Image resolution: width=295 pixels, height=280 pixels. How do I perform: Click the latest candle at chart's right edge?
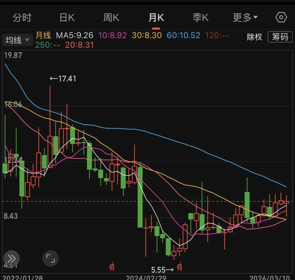coord(286,202)
